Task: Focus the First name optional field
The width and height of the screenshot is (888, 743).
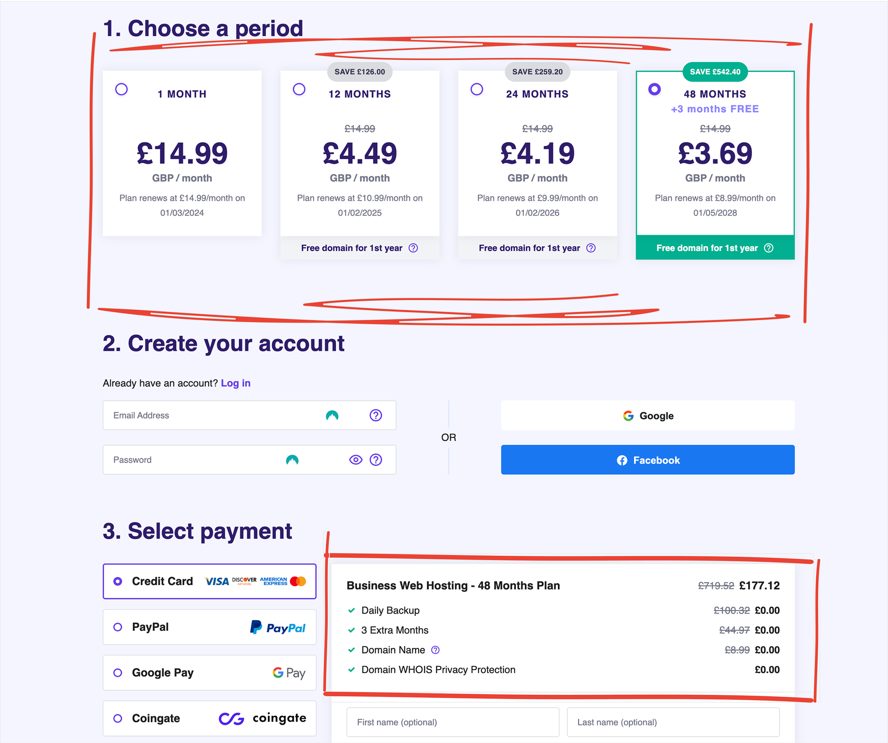Action: (x=452, y=722)
